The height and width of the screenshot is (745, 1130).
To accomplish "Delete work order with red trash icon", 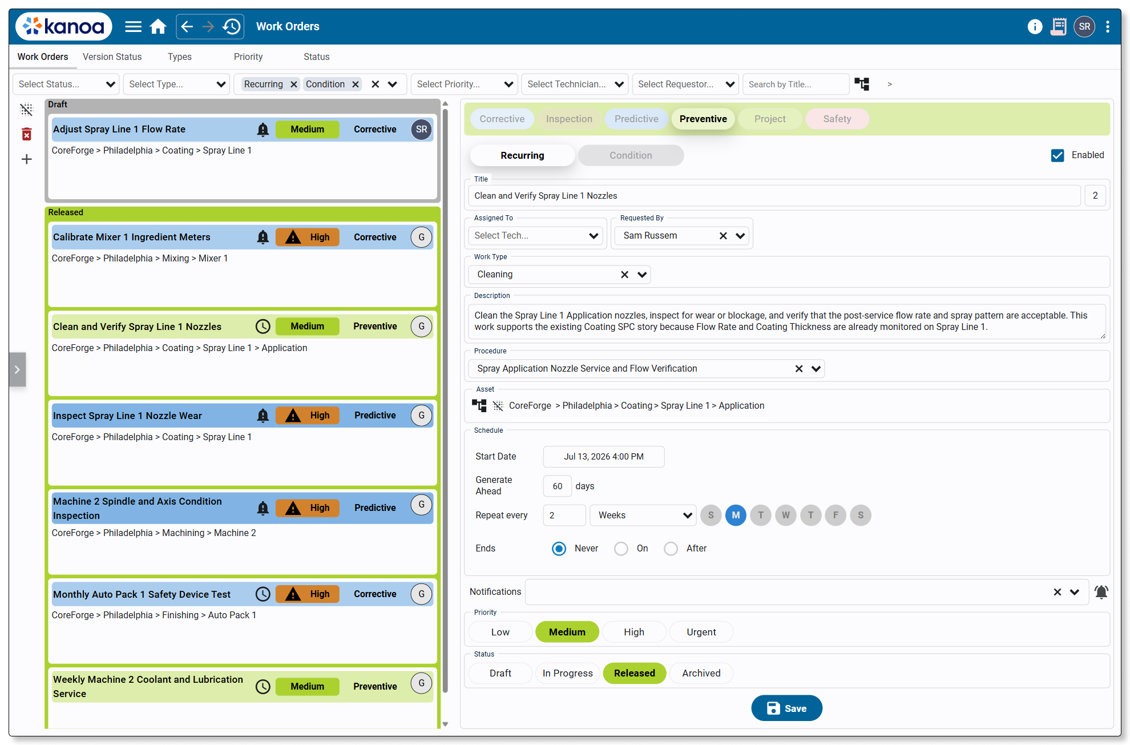I will pyautogui.click(x=26, y=134).
